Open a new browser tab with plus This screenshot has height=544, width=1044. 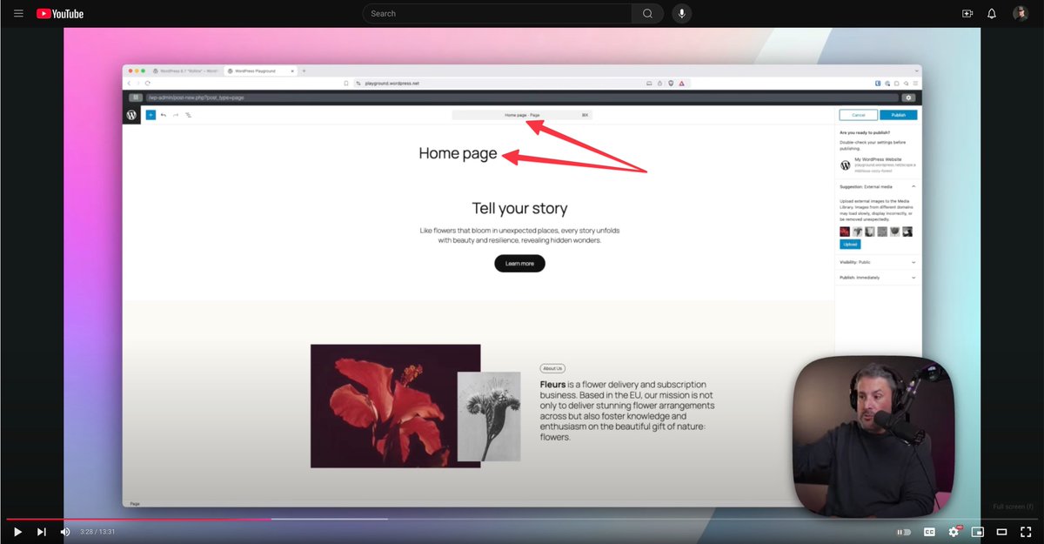[304, 71]
